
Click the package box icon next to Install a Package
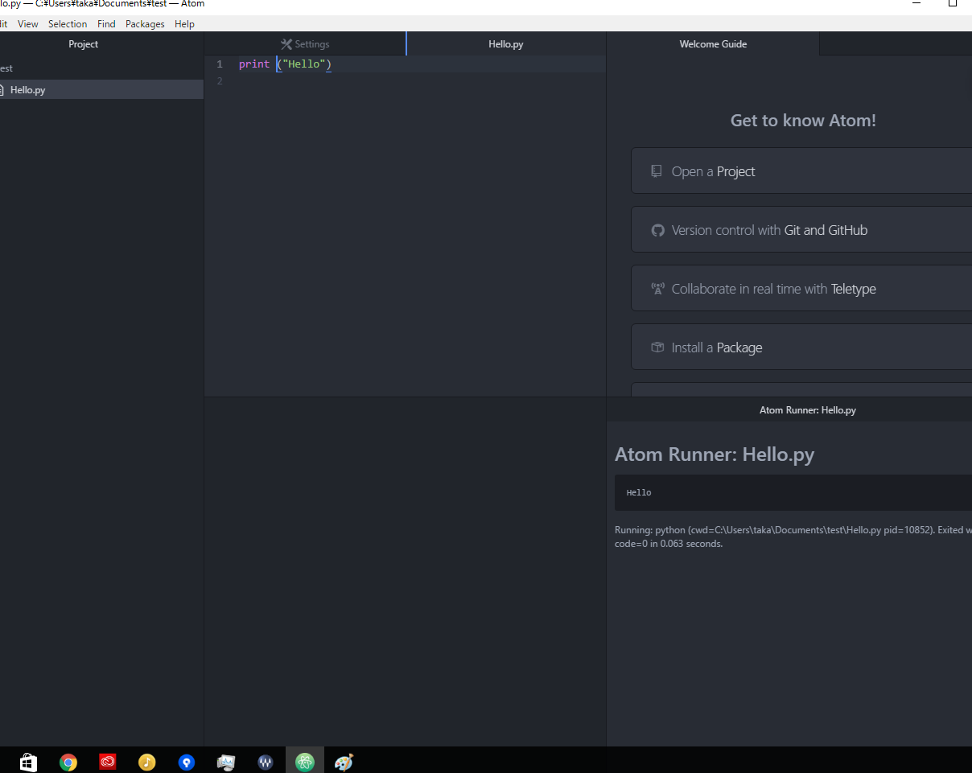click(x=657, y=347)
